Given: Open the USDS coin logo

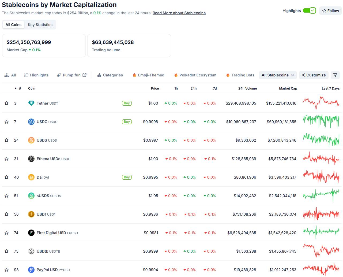Looking at the screenshot, I should pos(31,140).
